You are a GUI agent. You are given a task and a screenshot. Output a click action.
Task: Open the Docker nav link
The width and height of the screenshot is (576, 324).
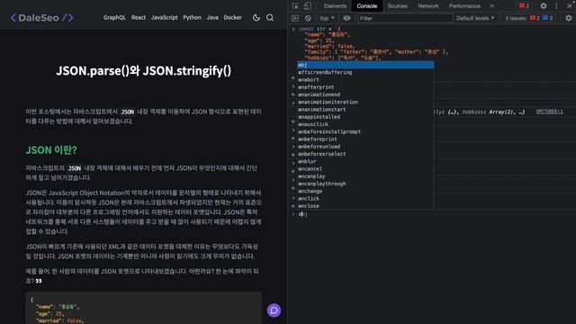232,18
